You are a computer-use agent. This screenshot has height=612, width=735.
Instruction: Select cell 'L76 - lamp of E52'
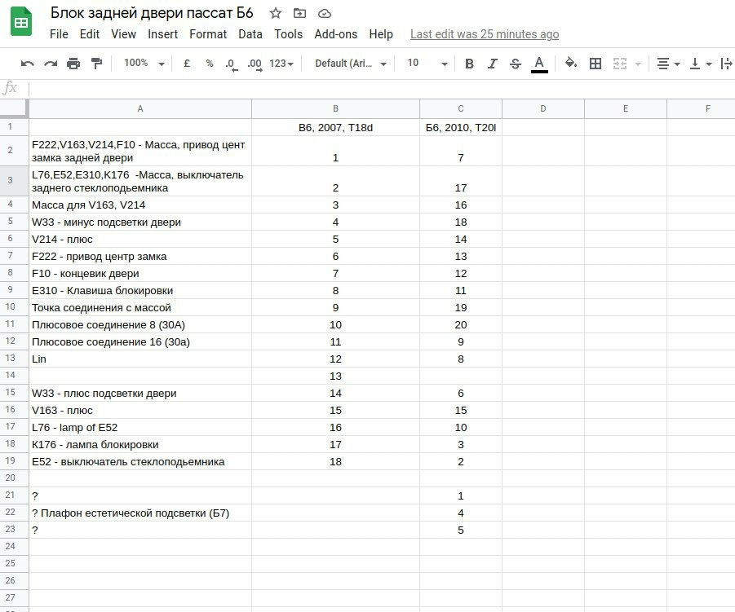(140, 427)
